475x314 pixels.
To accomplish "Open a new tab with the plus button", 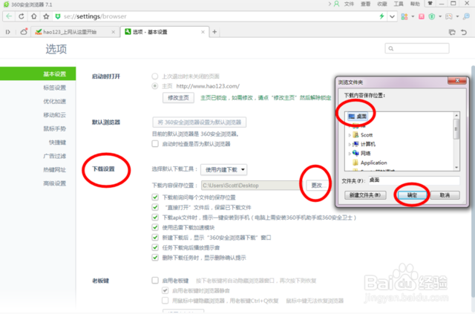I will 214,32.
